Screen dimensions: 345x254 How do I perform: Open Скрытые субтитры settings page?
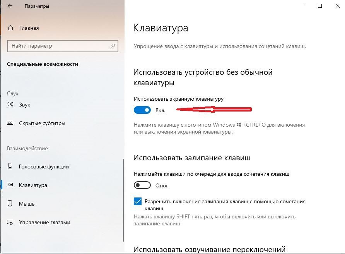click(x=42, y=123)
